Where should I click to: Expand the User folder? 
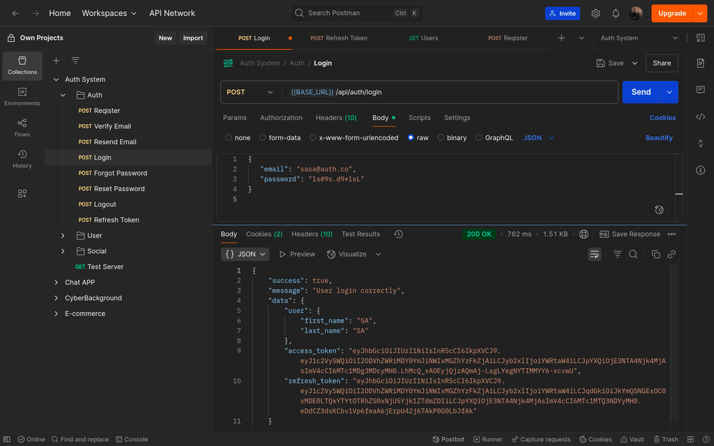63,236
